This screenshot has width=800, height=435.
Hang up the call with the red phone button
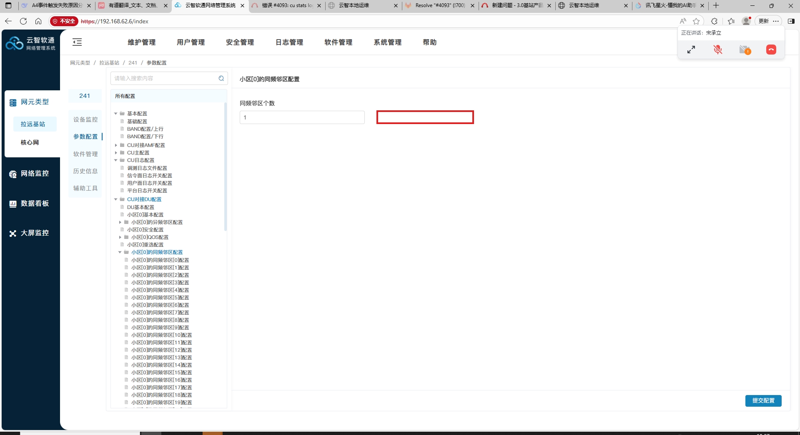tap(771, 50)
